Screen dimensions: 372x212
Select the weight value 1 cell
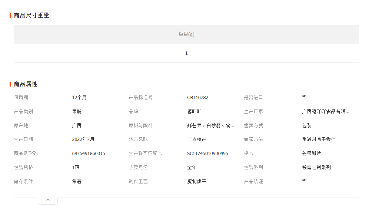click(x=186, y=53)
